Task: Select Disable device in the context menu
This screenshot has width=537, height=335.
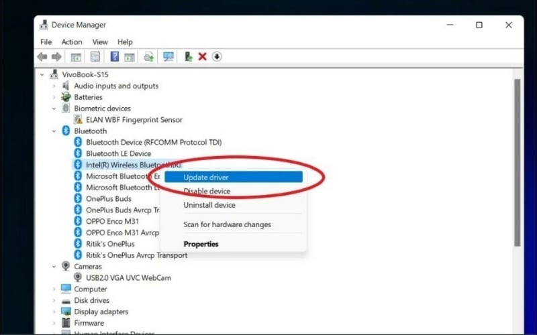Action: coord(207,192)
